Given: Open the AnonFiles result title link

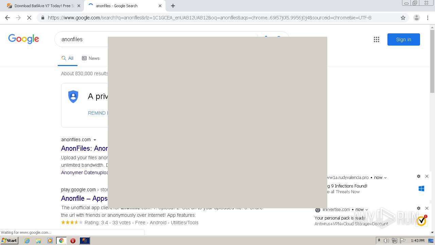Looking at the screenshot, I should coord(84,148).
